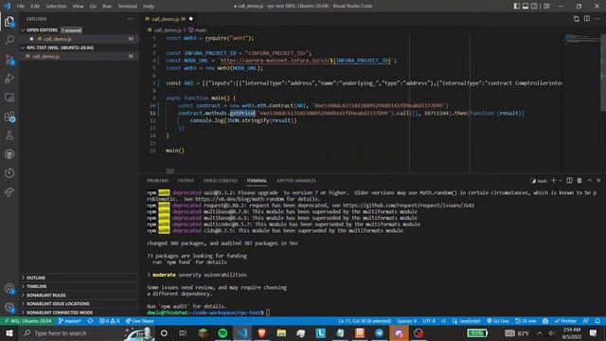606x341 pixels.
Task: Switch to the Jupyter Variables tab
Action: coord(296,181)
